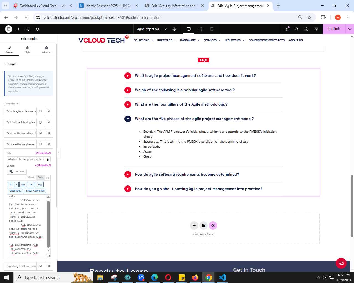Image resolution: width=354 pixels, height=283 pixels.
Task: Switch to the Style tab
Action: point(28,50)
